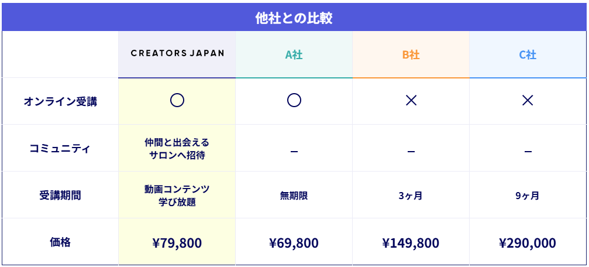Screen dimensions: 589x267
Task: Click the 価格 row label
Action: coord(60,242)
